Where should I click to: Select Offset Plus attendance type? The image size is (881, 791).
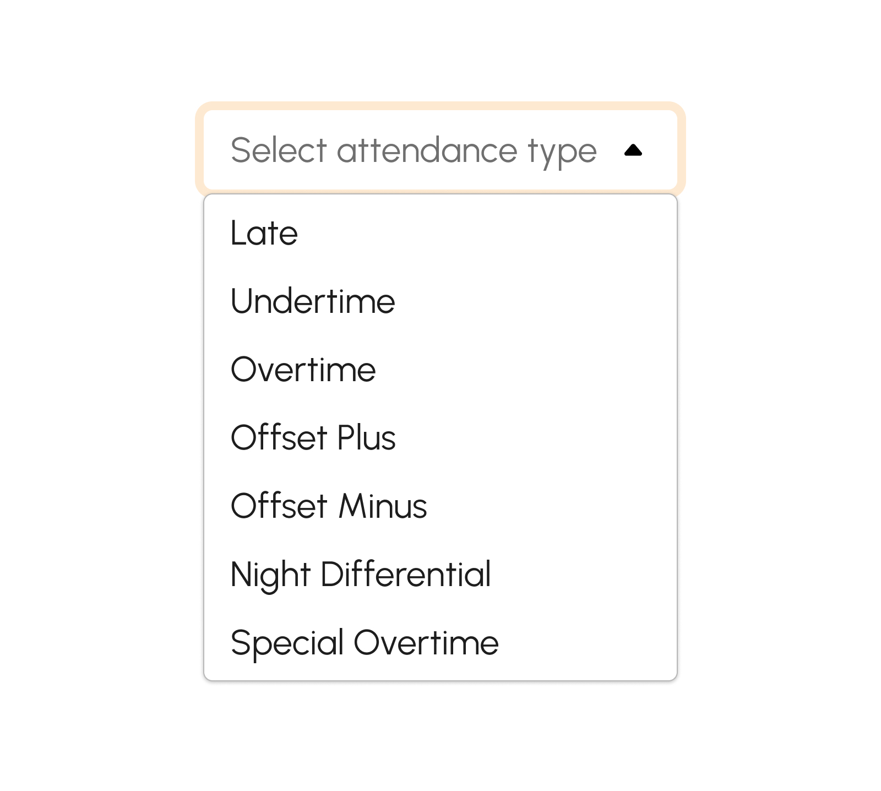pyautogui.click(x=313, y=438)
